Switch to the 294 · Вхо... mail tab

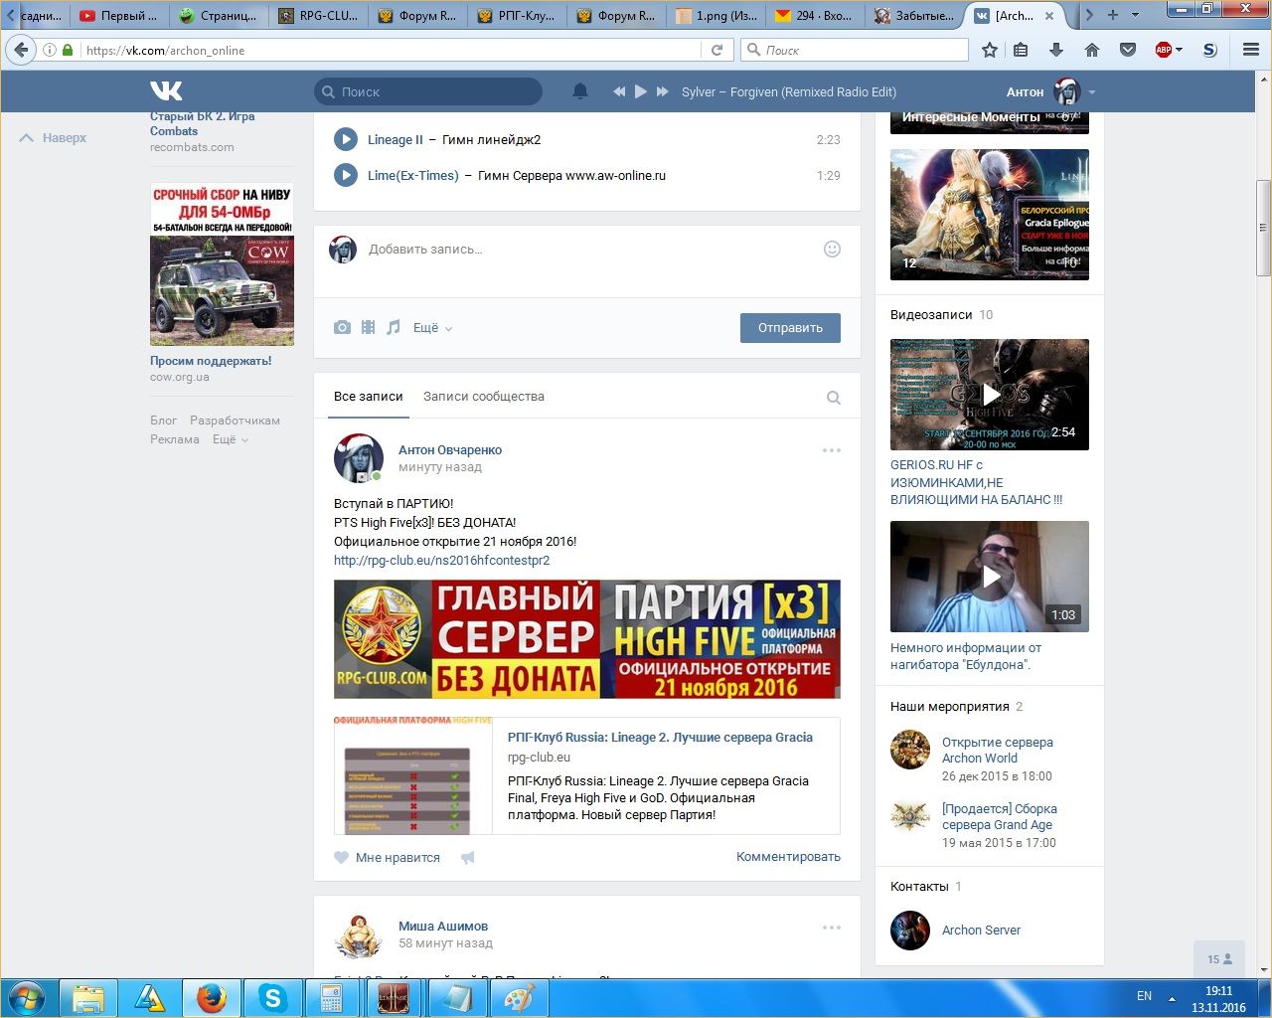pyautogui.click(x=815, y=15)
